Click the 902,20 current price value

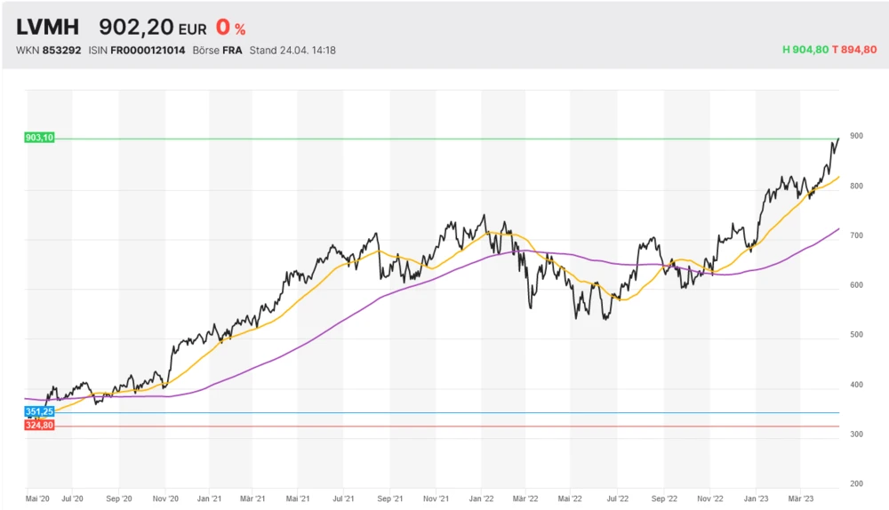(135, 28)
